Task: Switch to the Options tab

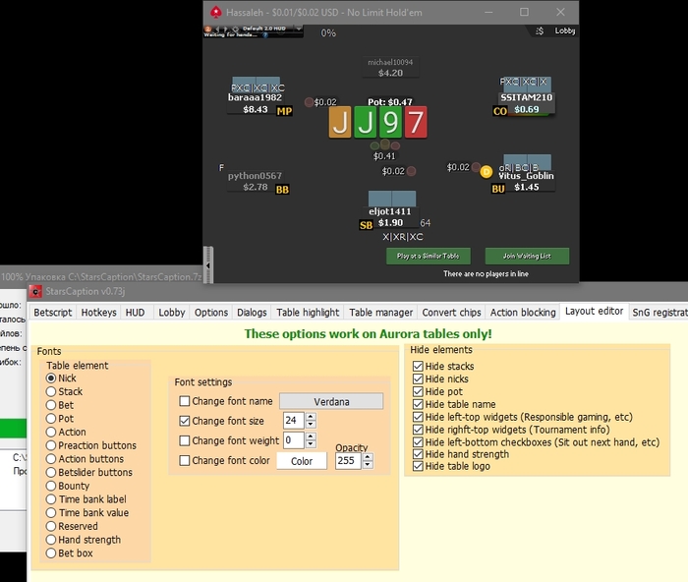Action: coord(211,312)
